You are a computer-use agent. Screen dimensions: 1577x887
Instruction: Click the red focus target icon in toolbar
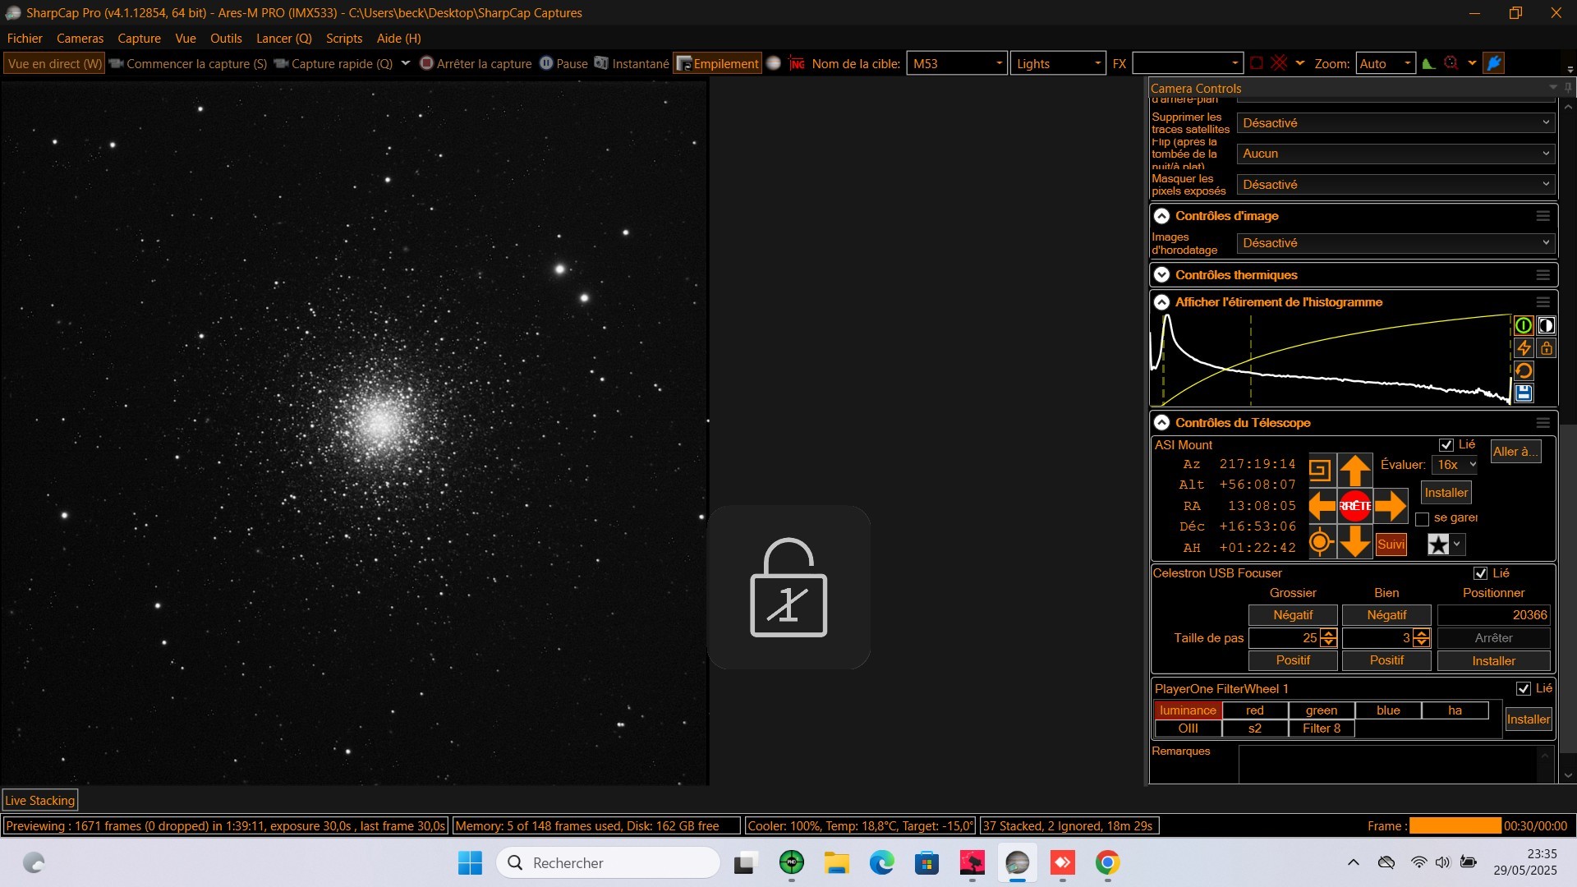pyautogui.click(x=1451, y=63)
